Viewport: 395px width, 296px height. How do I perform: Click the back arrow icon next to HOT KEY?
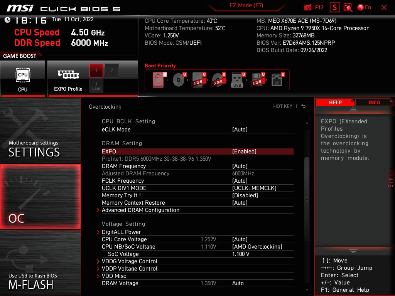coord(304,106)
